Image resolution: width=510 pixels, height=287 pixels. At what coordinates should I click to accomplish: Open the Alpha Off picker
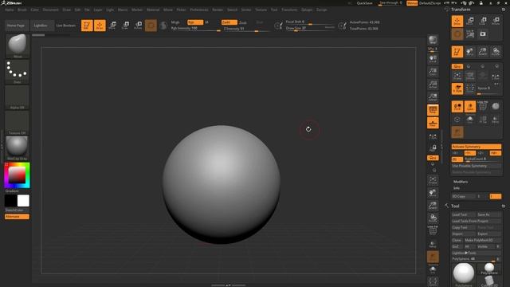pyautogui.click(x=18, y=97)
